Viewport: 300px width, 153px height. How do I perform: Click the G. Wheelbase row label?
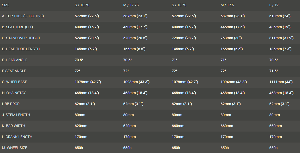14,82
